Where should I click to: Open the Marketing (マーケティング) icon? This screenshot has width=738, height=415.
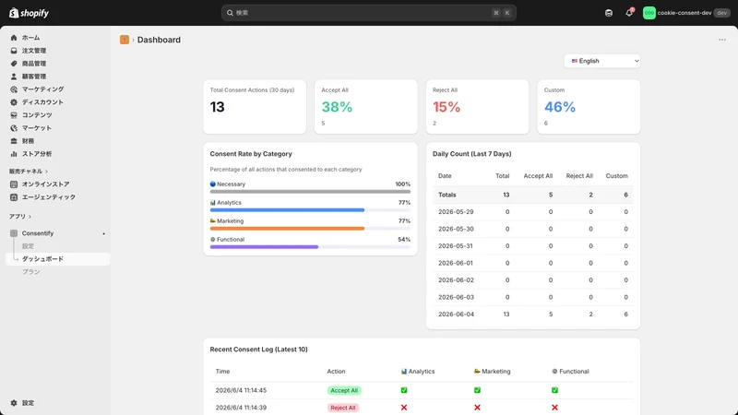click(14, 89)
